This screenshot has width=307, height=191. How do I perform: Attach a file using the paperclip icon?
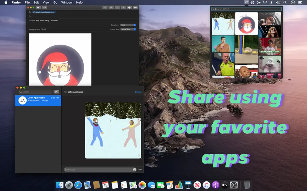point(111,8)
